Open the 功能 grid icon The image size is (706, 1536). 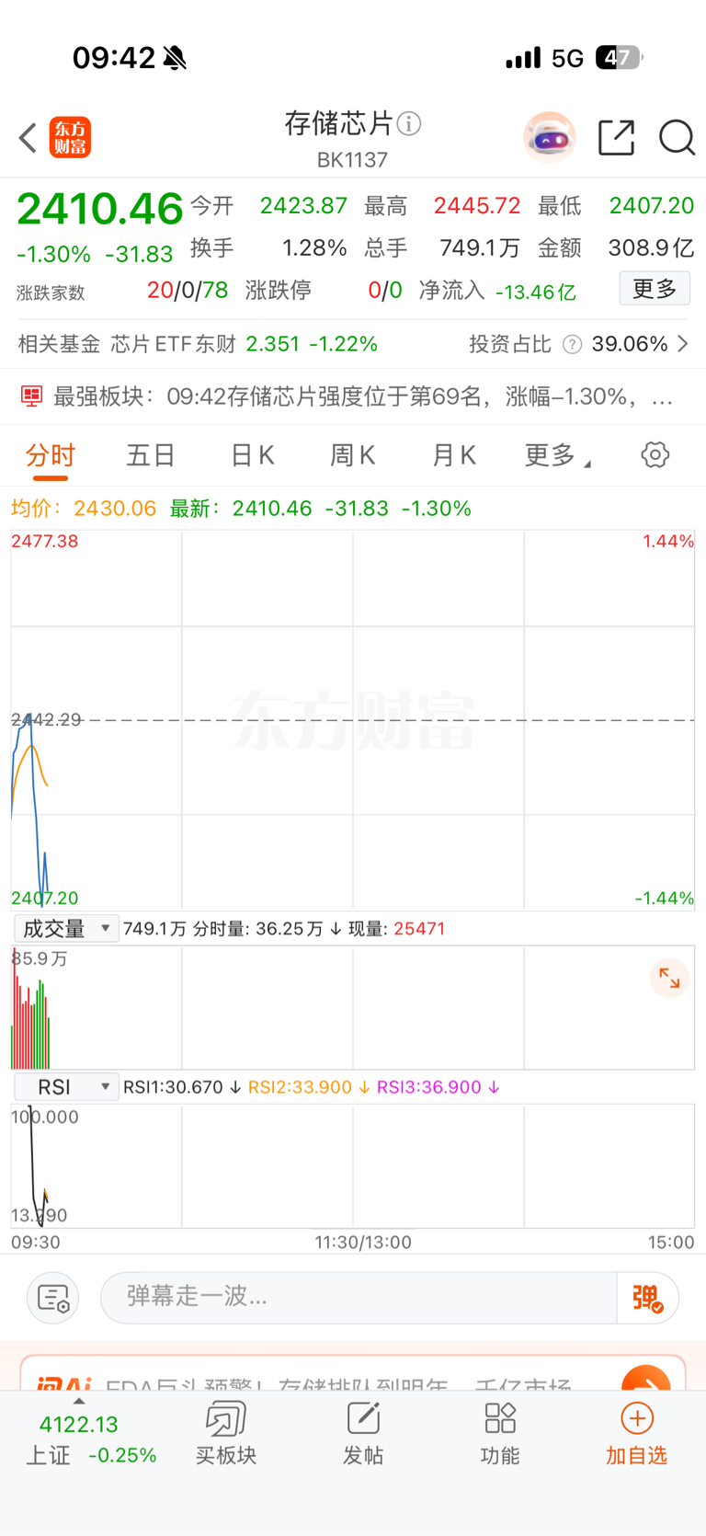click(x=500, y=1418)
